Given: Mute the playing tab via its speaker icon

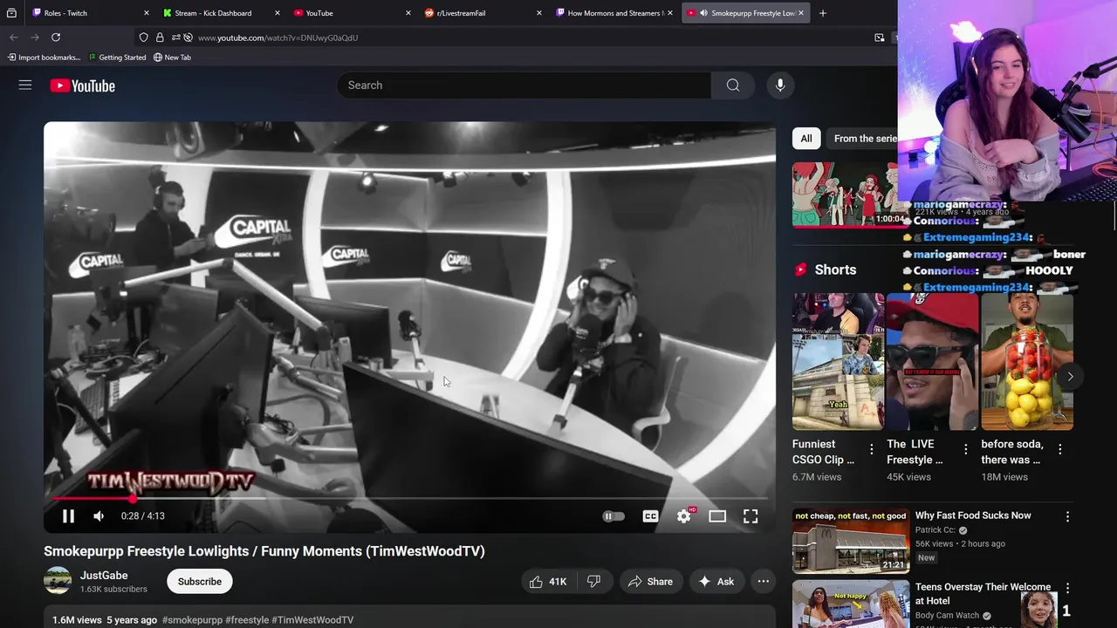Looking at the screenshot, I should coord(703,13).
